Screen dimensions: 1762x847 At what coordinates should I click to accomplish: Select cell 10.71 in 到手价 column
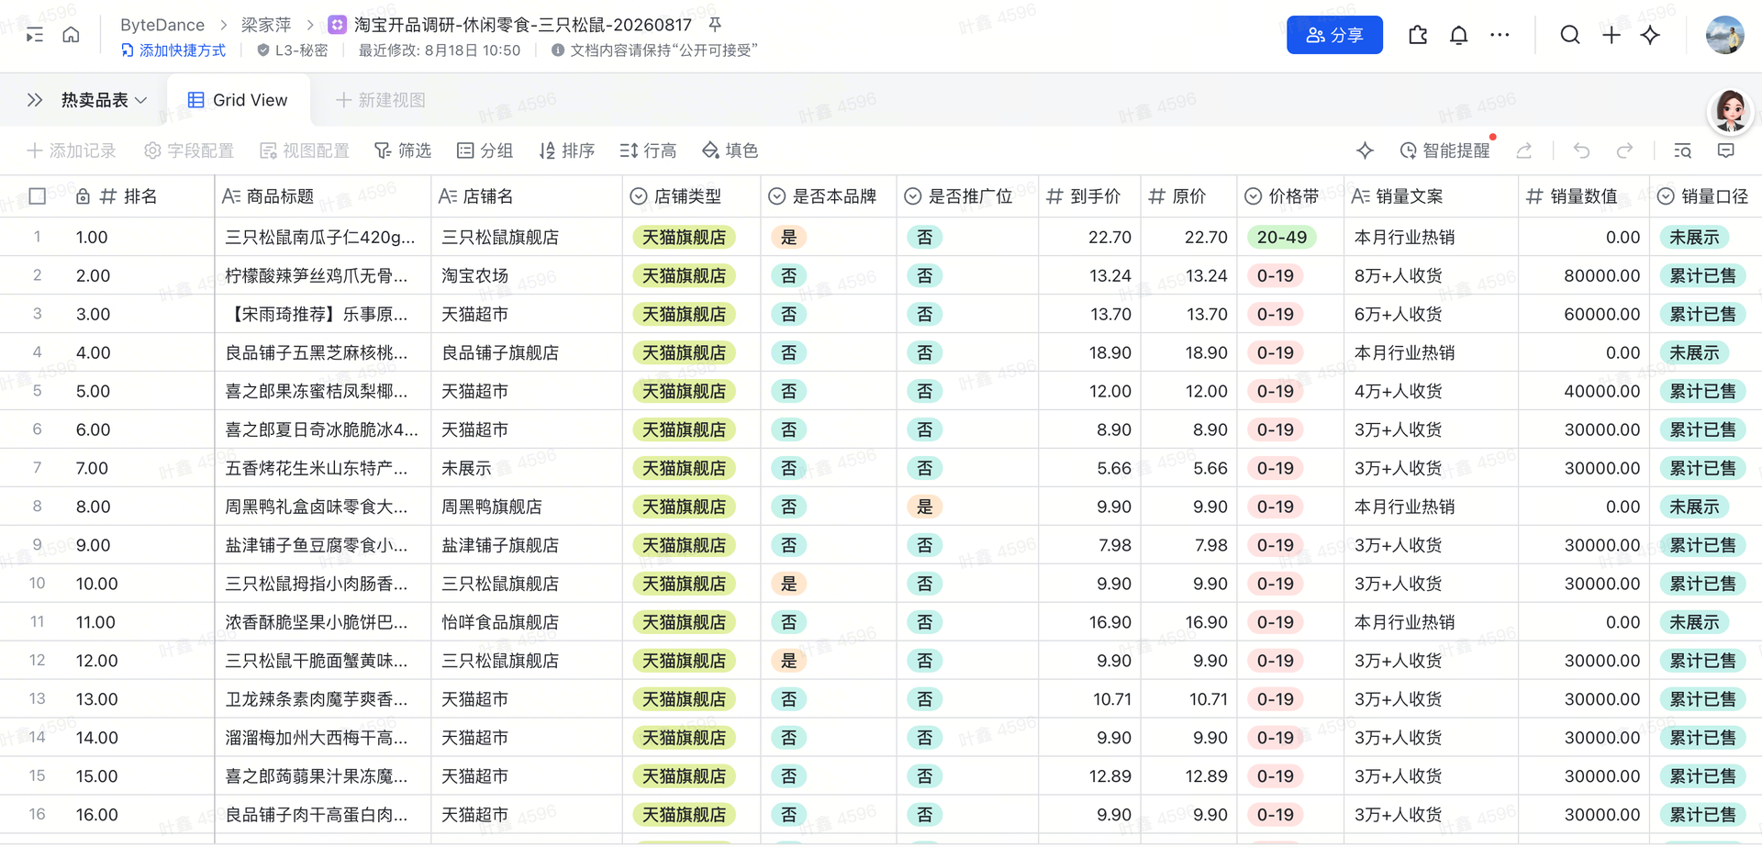tap(1089, 699)
